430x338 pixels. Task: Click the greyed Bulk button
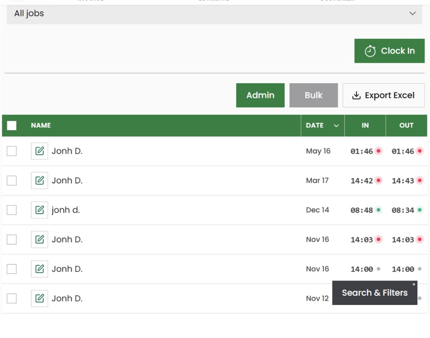click(313, 95)
